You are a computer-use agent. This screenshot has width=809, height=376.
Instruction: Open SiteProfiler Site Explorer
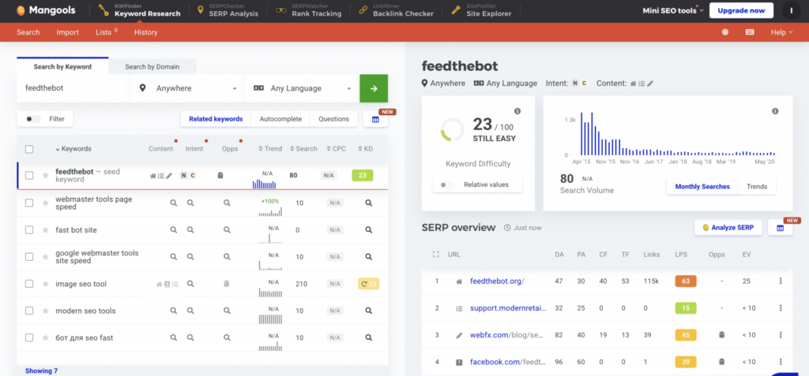(481, 10)
